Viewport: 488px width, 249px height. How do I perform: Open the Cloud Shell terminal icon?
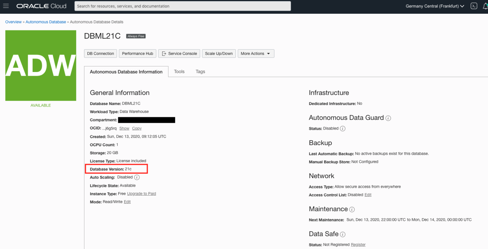pyautogui.click(x=473, y=6)
